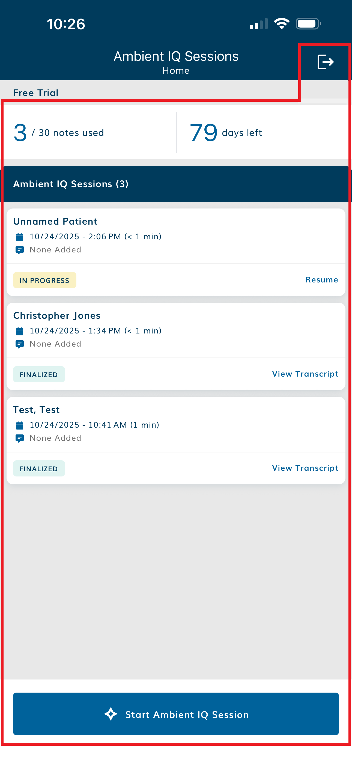The image size is (352, 763).
Task: Tap calendar icon on Unnamed Patient card
Action: tap(20, 237)
